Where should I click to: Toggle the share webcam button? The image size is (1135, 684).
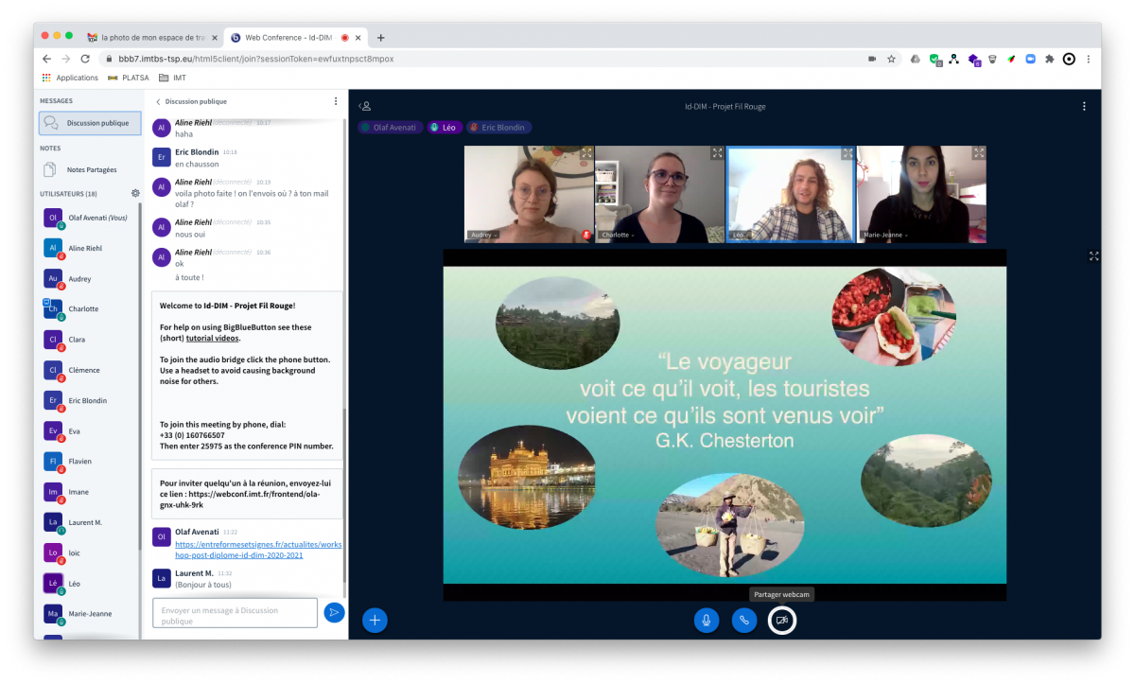click(781, 620)
